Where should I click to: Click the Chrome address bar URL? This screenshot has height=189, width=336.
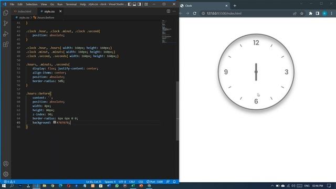pyautogui.click(x=224, y=13)
